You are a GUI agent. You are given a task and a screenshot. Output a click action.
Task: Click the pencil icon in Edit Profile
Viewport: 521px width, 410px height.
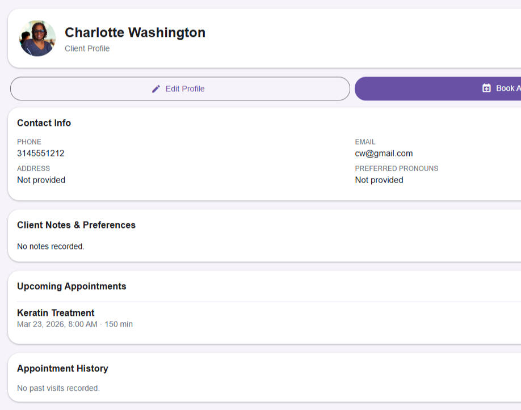click(x=156, y=89)
